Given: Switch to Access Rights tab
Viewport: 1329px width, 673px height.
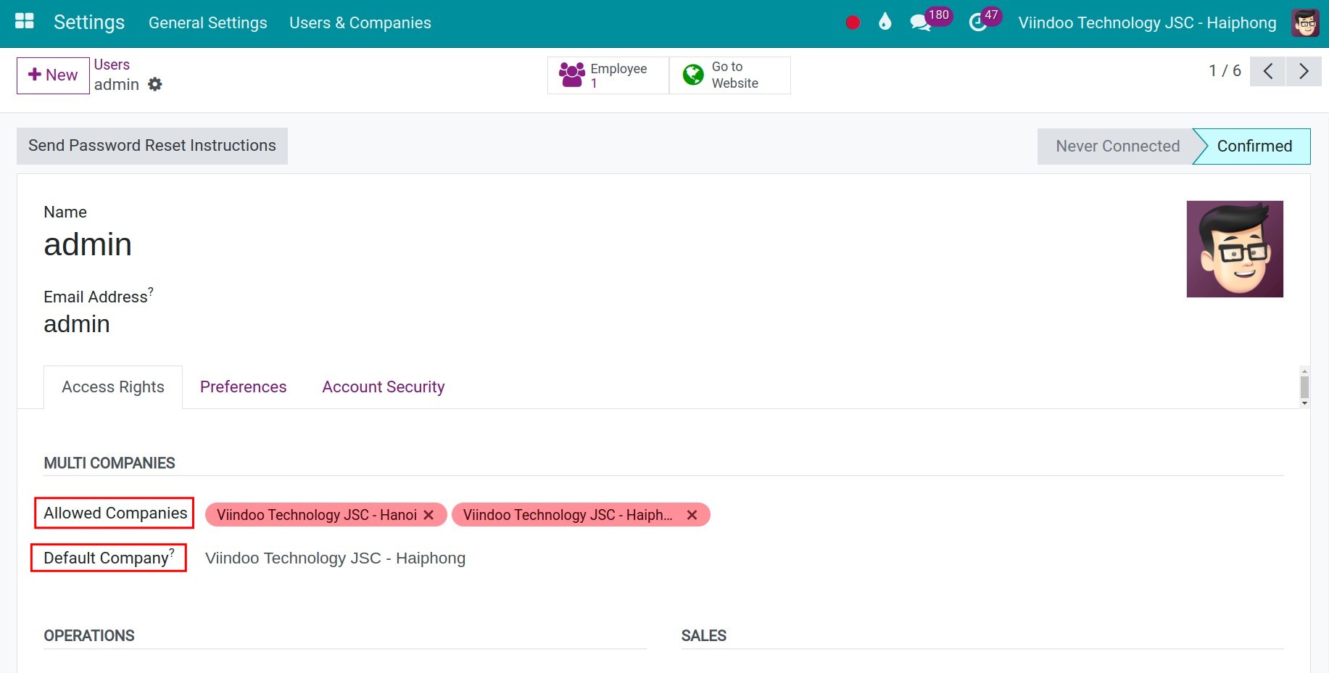Looking at the screenshot, I should (113, 387).
